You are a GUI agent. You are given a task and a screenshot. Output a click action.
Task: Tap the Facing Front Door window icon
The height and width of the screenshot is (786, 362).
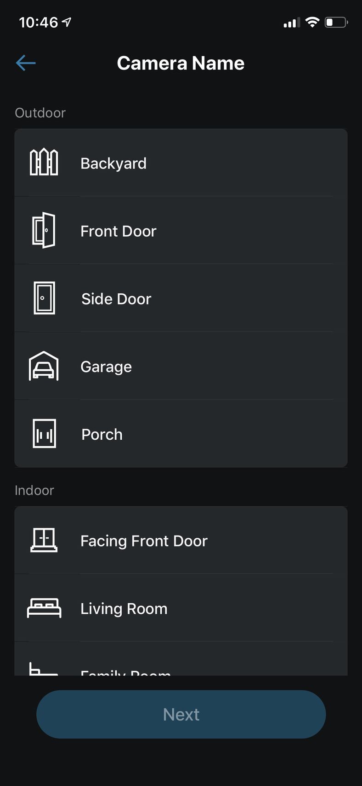tap(44, 540)
